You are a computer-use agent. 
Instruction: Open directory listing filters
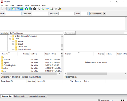pos(48,9)
